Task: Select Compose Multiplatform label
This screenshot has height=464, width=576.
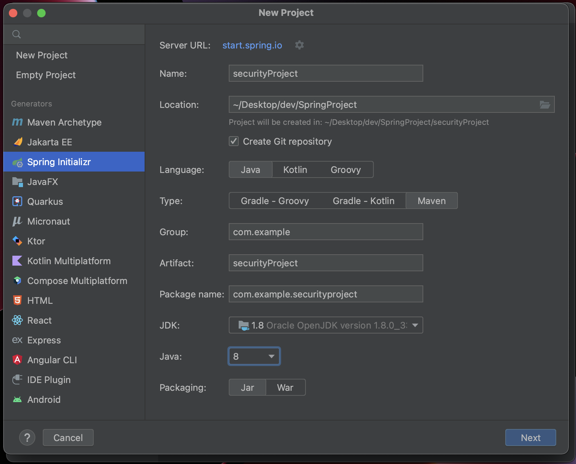Action: click(x=77, y=281)
